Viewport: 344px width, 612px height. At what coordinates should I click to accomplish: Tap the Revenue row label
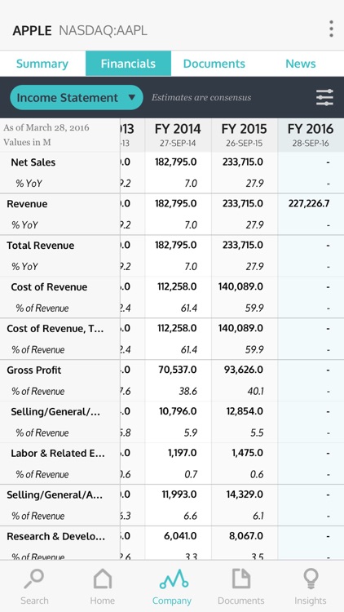(x=27, y=204)
